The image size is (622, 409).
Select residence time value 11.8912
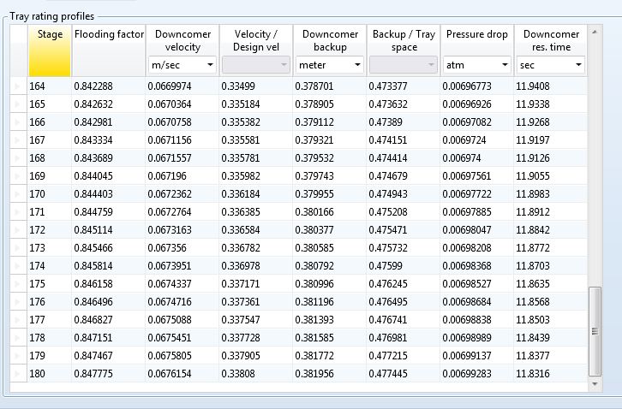click(551, 211)
